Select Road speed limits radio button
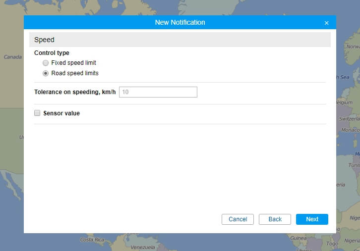 (46, 73)
